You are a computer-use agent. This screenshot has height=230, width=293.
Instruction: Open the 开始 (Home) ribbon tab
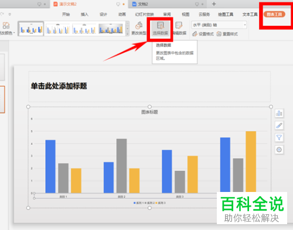point(66,14)
